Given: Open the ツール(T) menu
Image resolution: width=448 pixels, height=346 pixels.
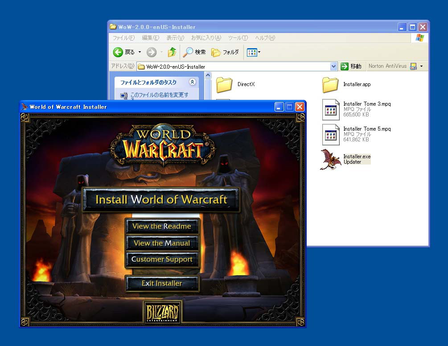Looking at the screenshot, I should tap(238, 38).
